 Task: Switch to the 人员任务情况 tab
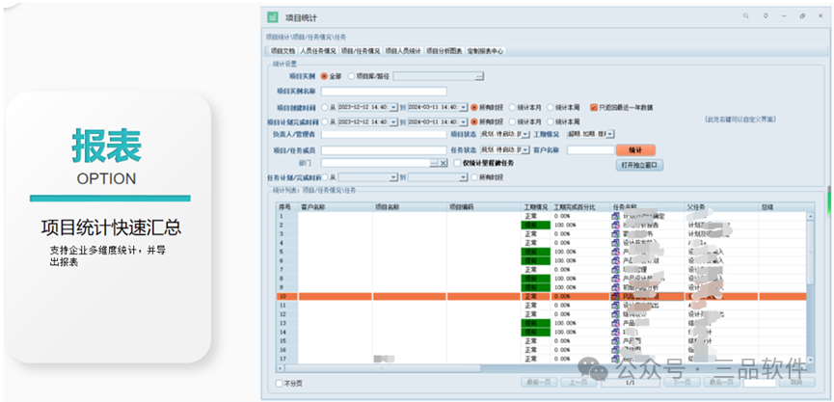pos(317,51)
